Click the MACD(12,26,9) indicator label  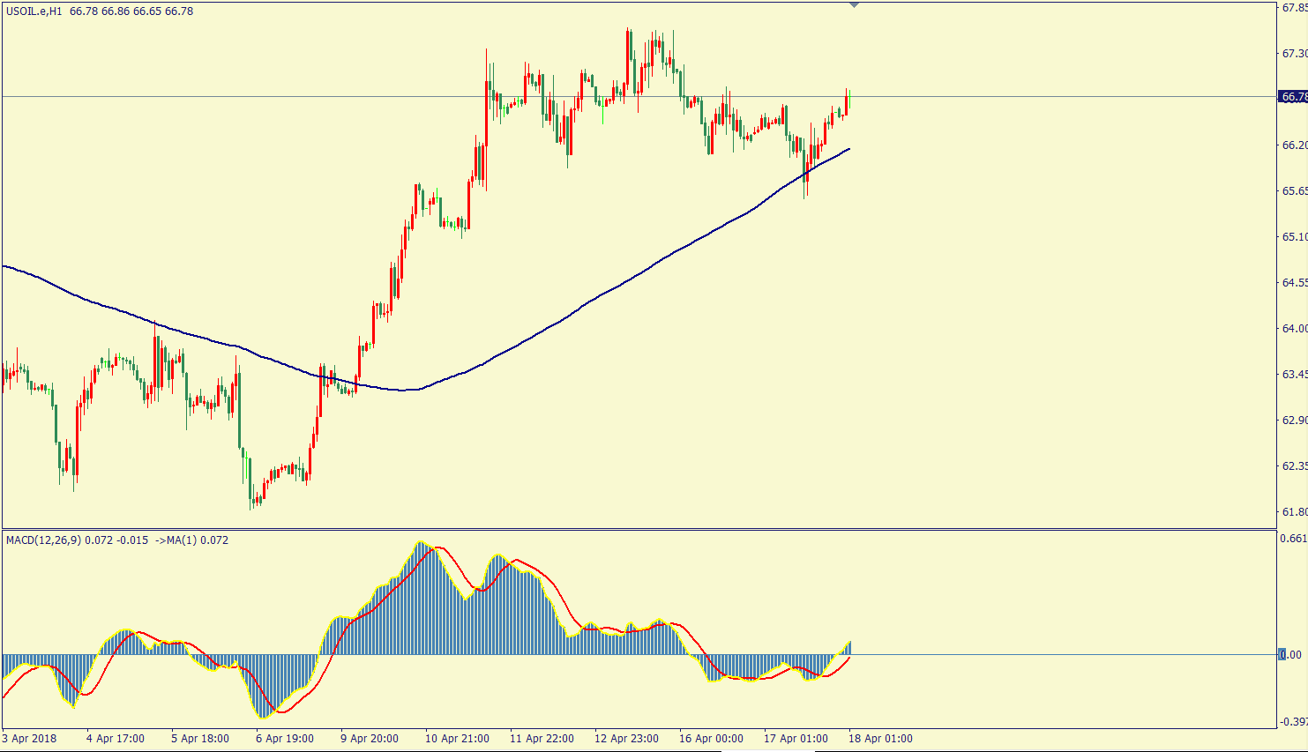point(43,540)
